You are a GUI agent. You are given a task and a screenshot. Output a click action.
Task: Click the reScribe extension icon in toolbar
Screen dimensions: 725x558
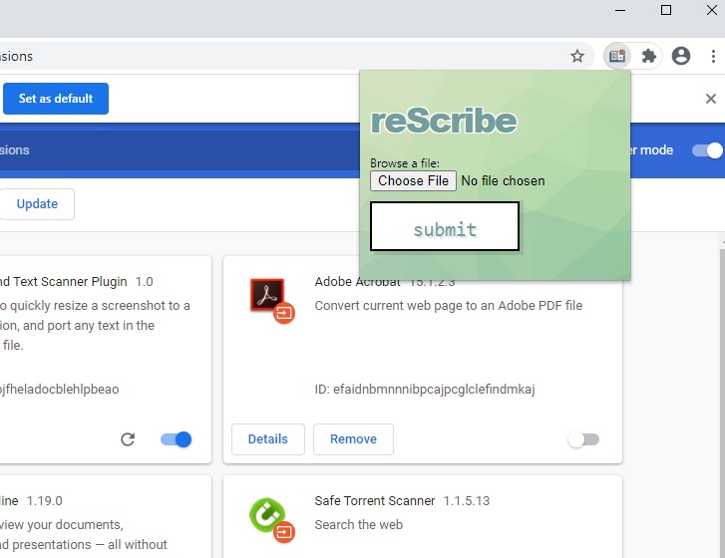617,57
